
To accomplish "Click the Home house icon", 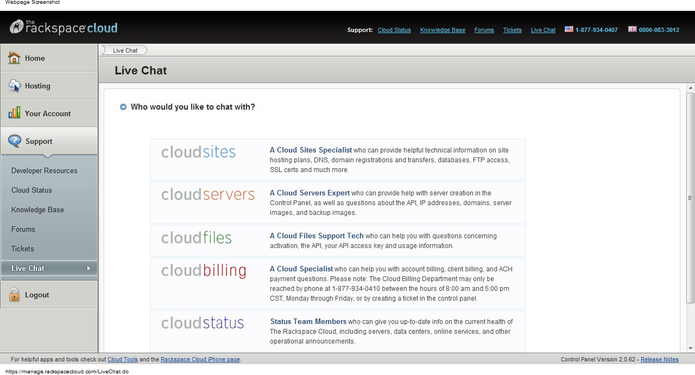I will pyautogui.click(x=14, y=58).
